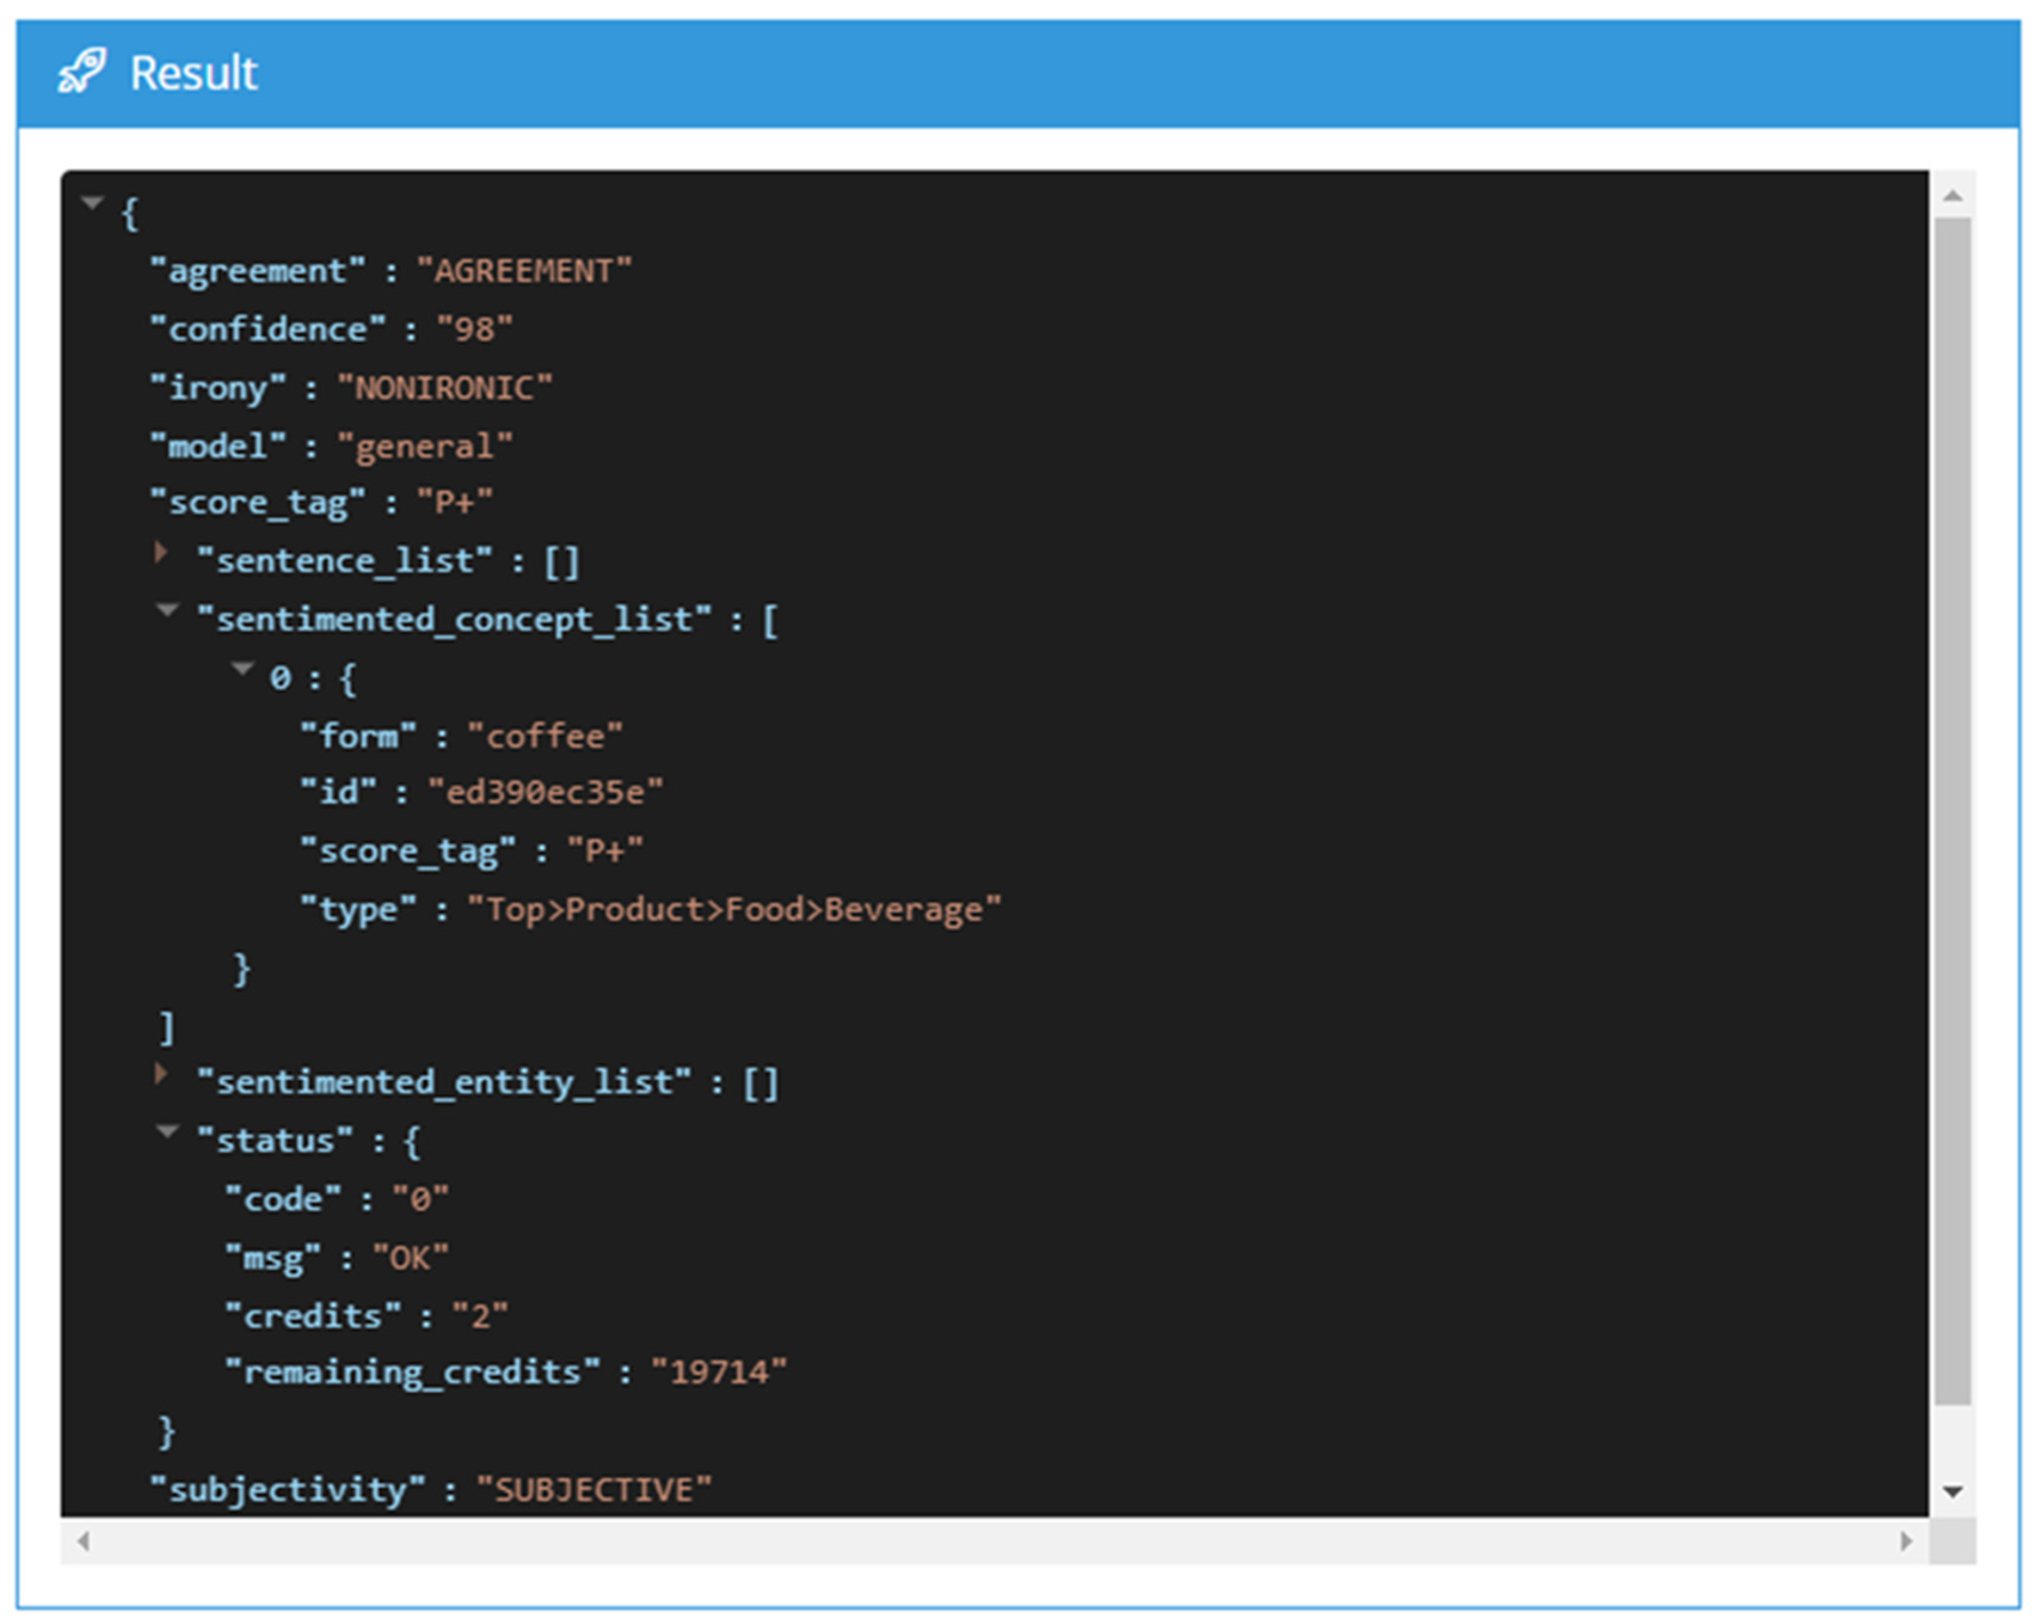Viewport: 2038px width, 1624px height.
Task: Click the horizontal scrollbar track
Action: pos(992,1542)
